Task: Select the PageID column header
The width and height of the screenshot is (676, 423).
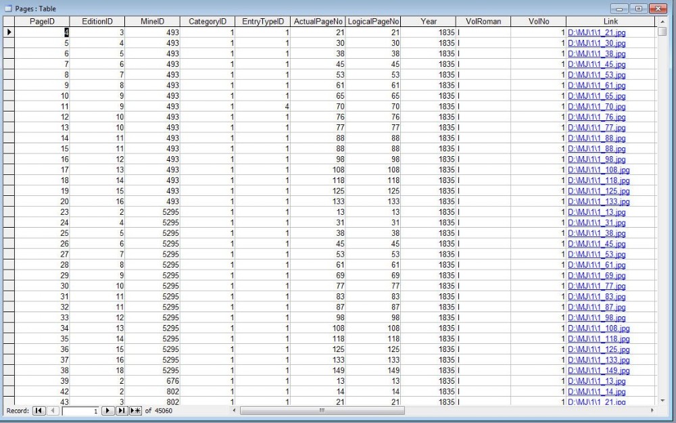Action: click(42, 22)
